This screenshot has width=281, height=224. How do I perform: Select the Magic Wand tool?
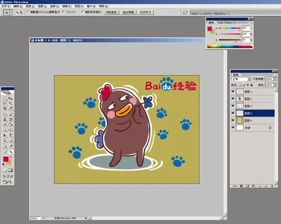click(11, 103)
